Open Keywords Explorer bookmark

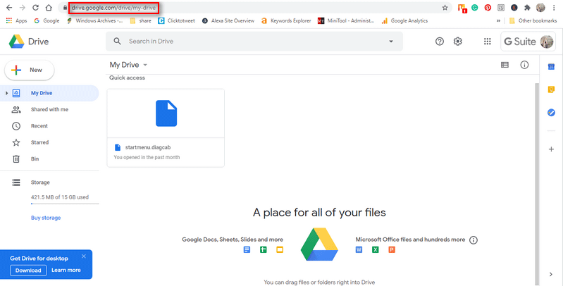click(x=286, y=21)
